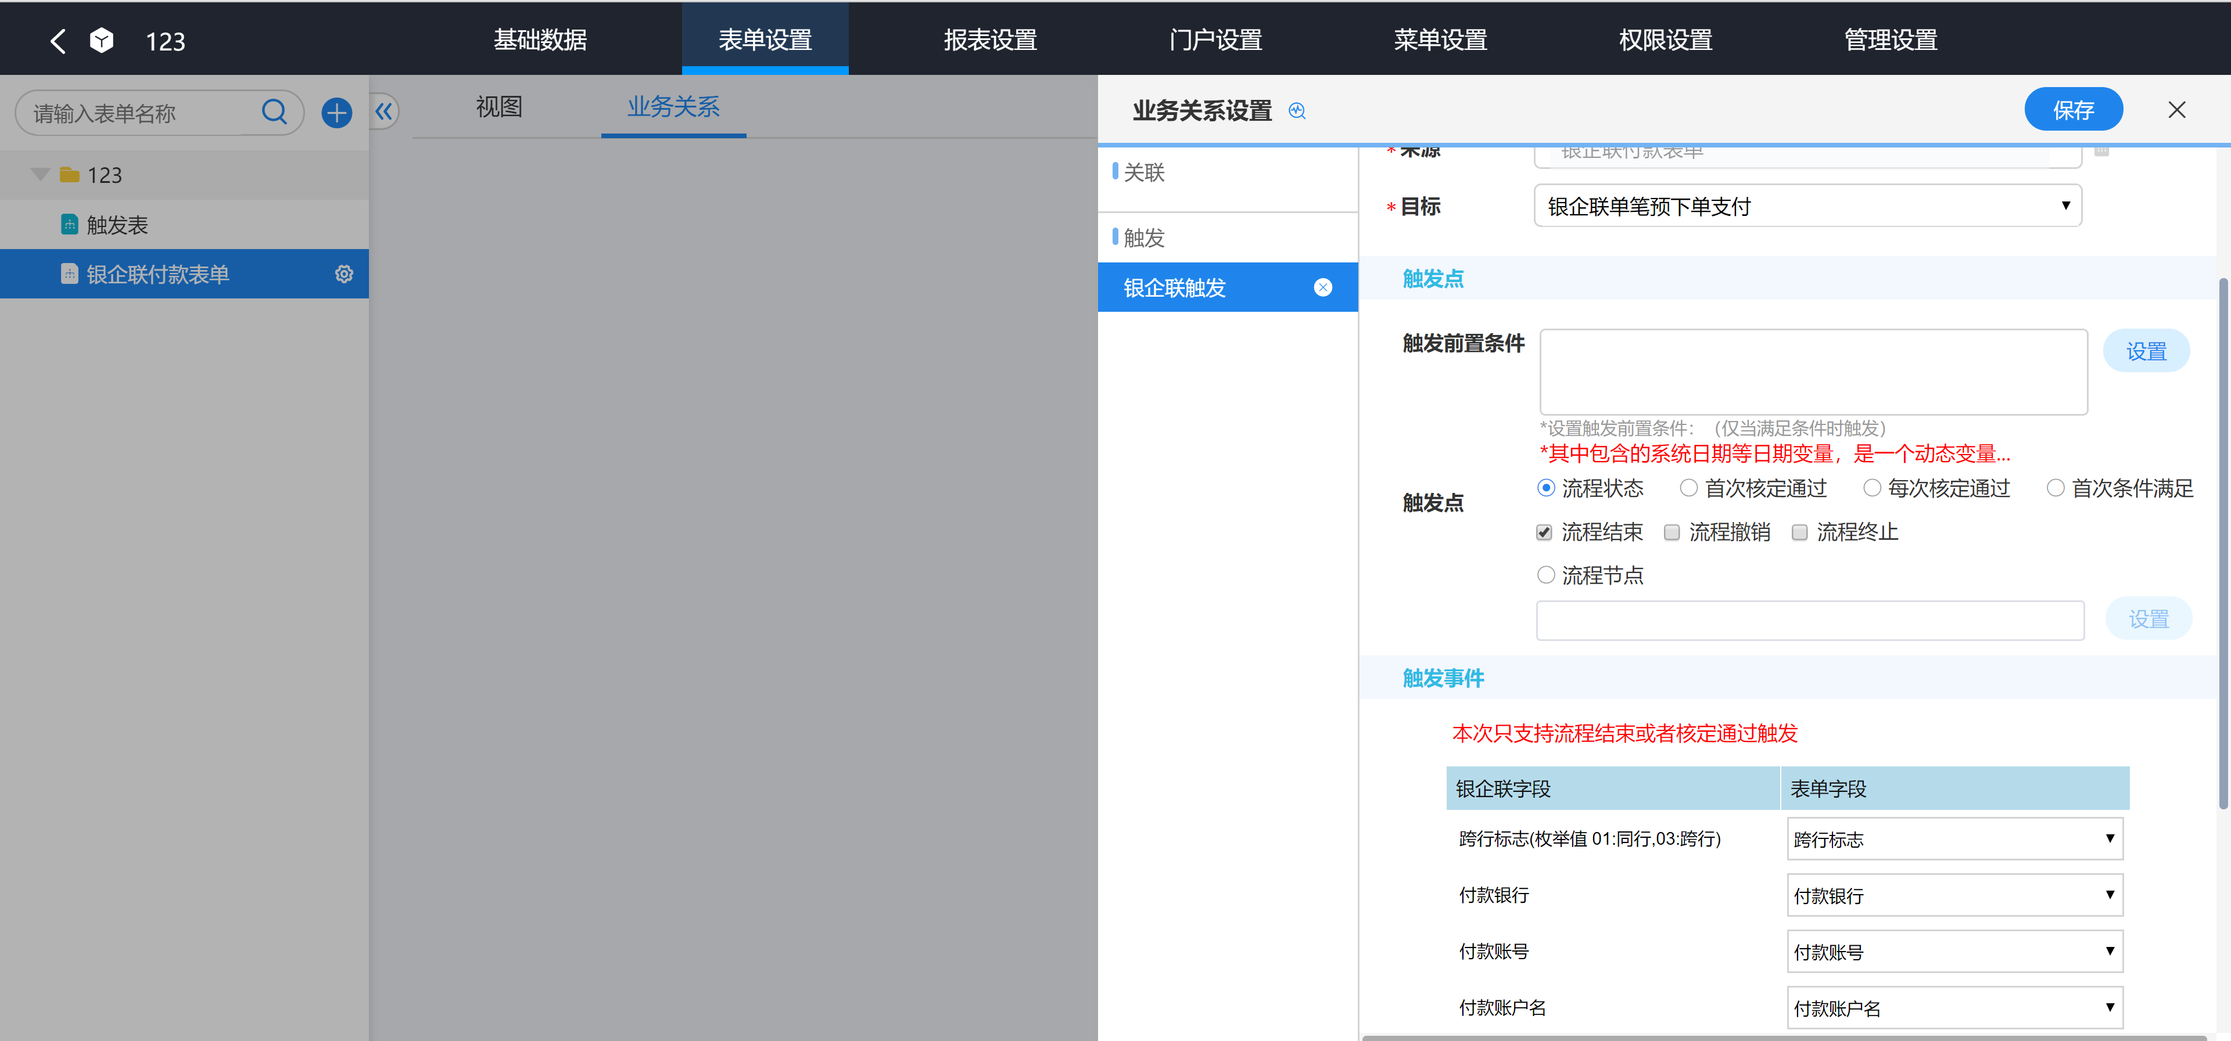Open the 报表设置 top menu
Image resolution: width=2231 pixels, height=1041 pixels.
(990, 40)
